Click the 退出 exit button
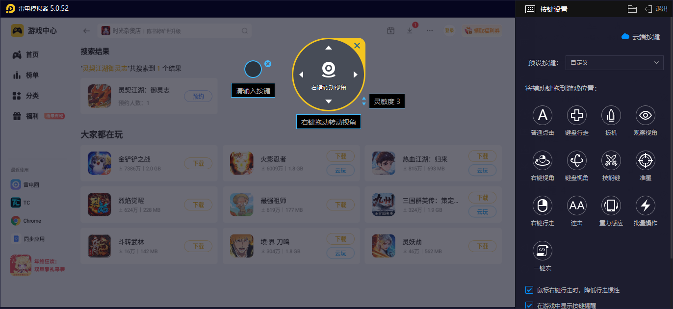673x309 pixels. click(x=656, y=9)
